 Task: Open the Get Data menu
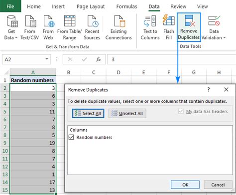(11, 28)
